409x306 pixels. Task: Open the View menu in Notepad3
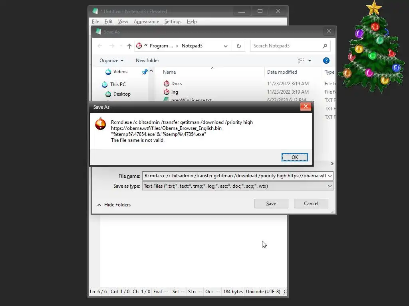point(123,22)
